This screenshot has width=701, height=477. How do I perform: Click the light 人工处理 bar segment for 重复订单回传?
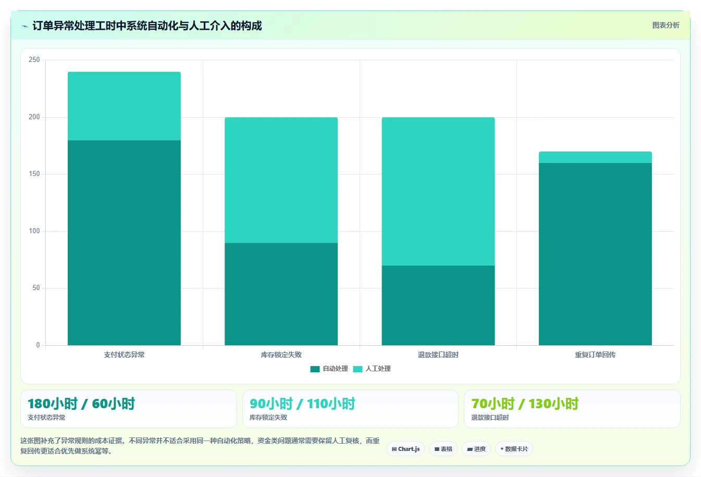595,158
